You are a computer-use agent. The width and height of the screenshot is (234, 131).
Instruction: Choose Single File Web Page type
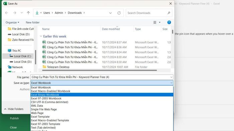click(102, 109)
